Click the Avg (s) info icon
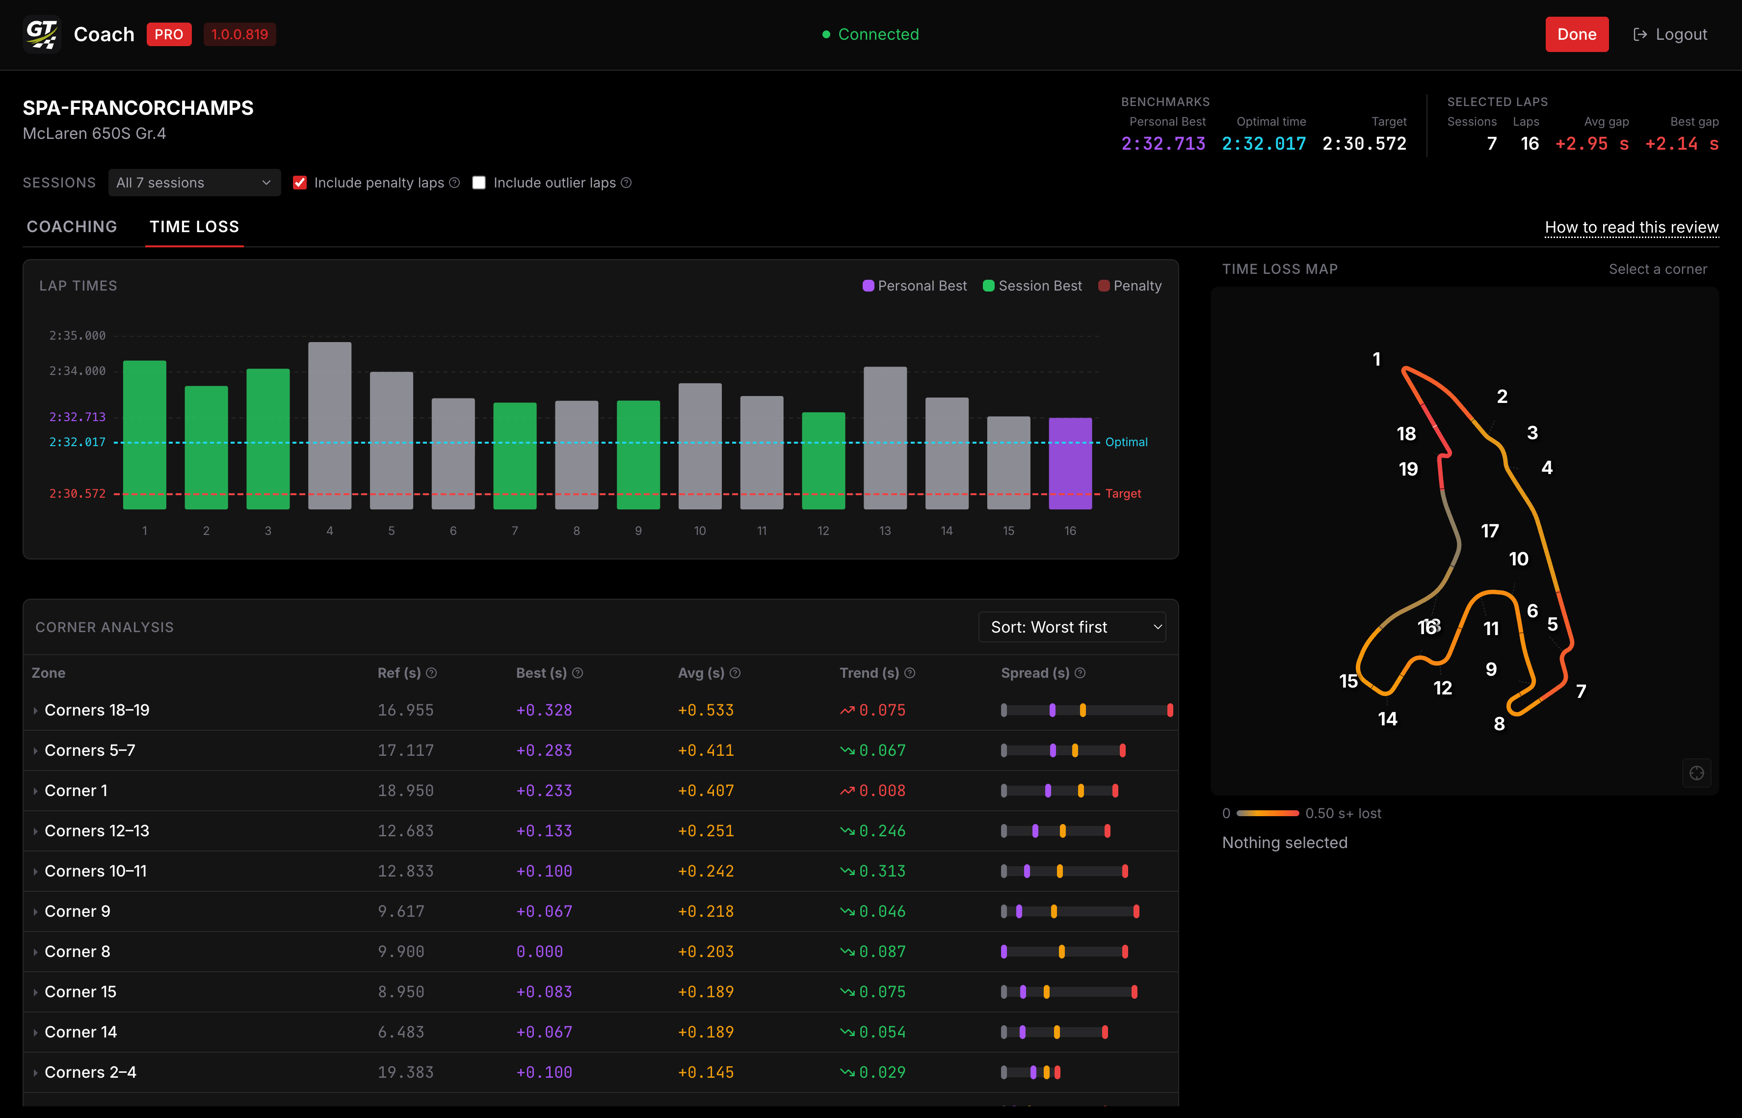 coord(735,673)
